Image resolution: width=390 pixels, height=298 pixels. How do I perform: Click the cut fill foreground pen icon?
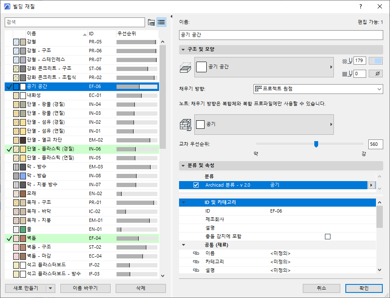click(347, 61)
